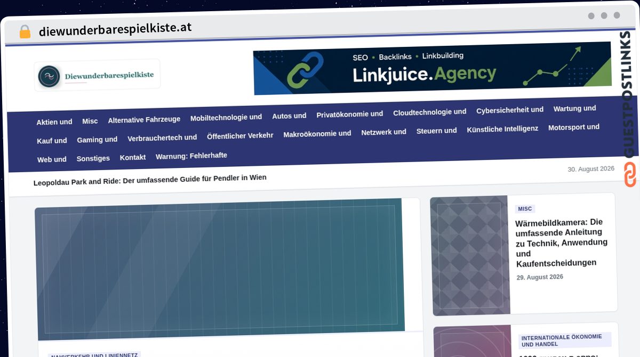
Task: Go to Alternative Fahrzeuge category
Action: (x=144, y=120)
